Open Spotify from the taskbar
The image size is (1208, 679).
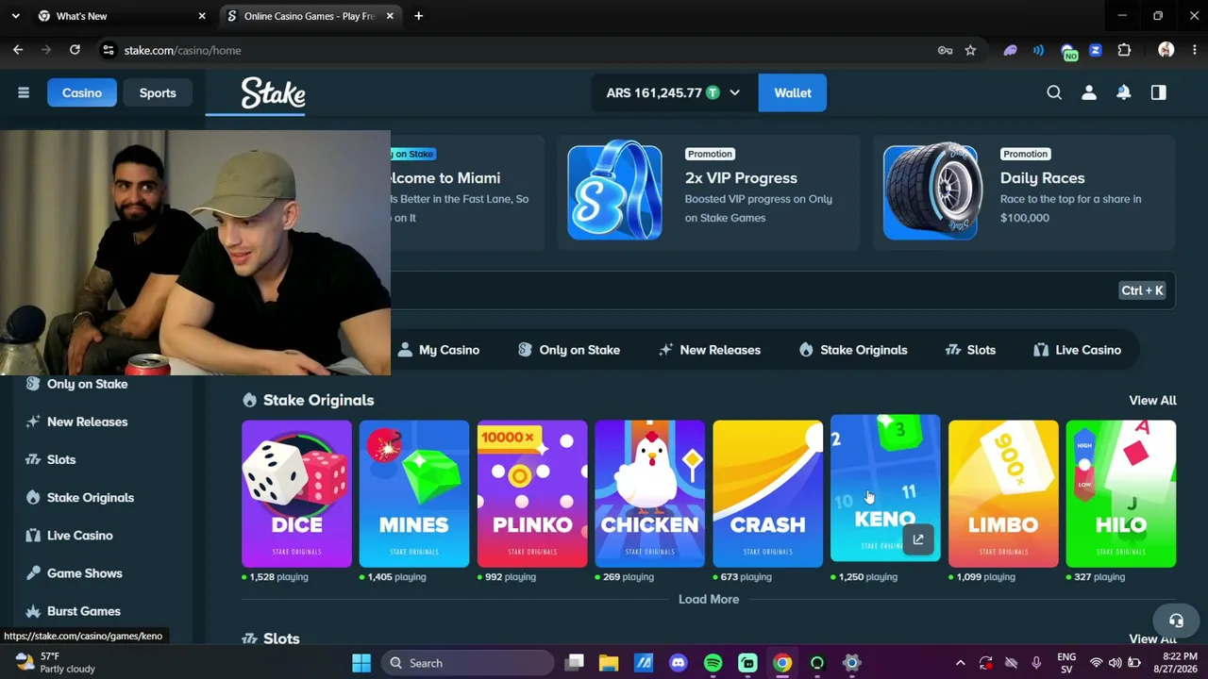[x=713, y=663]
